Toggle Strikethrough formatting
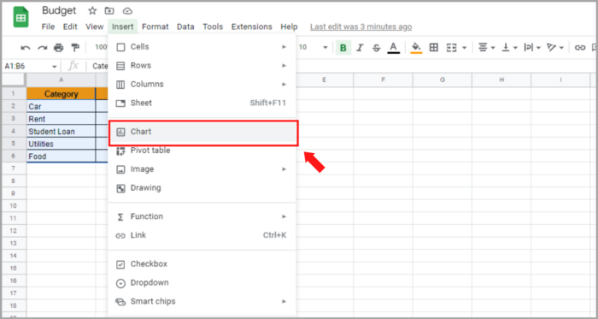 coord(377,48)
